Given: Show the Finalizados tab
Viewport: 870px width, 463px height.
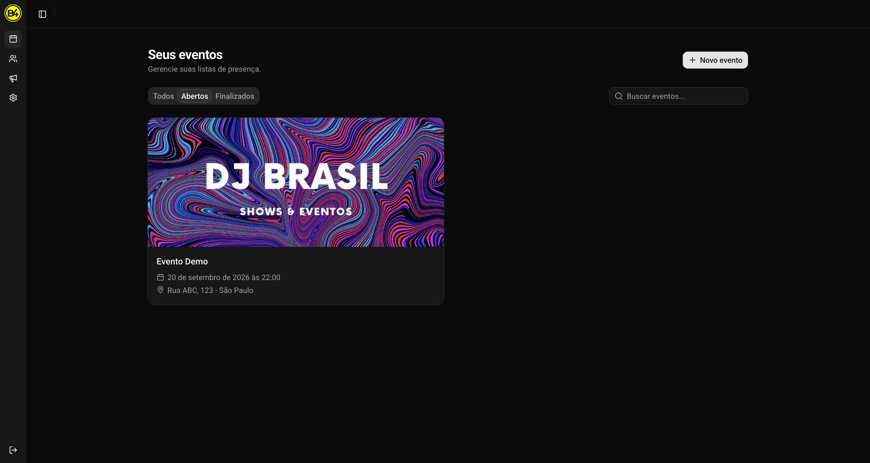Looking at the screenshot, I should [x=235, y=96].
